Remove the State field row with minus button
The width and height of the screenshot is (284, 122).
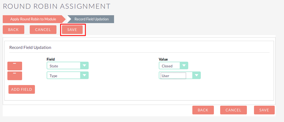click(15, 66)
